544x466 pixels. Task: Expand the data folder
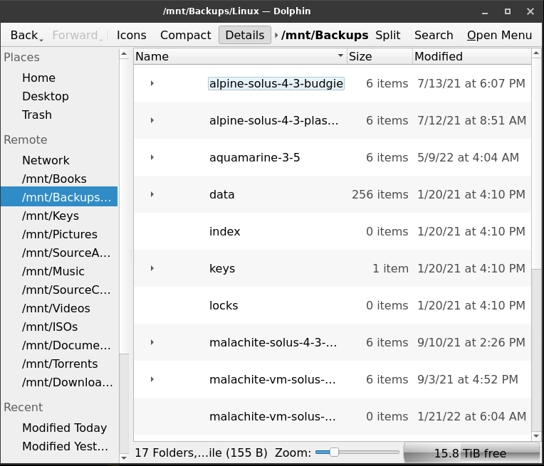click(x=152, y=194)
